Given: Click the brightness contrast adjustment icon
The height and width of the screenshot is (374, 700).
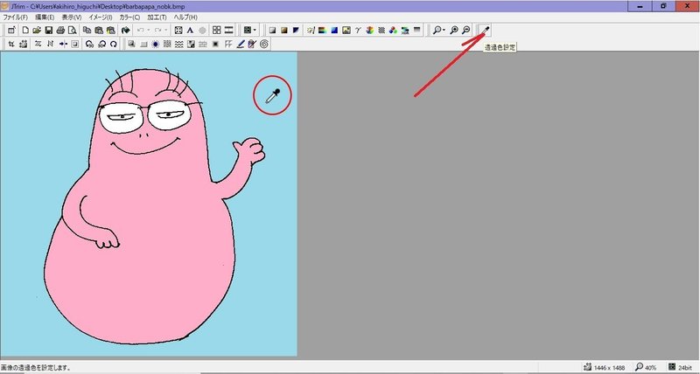Looking at the screenshot, I should [x=311, y=31].
